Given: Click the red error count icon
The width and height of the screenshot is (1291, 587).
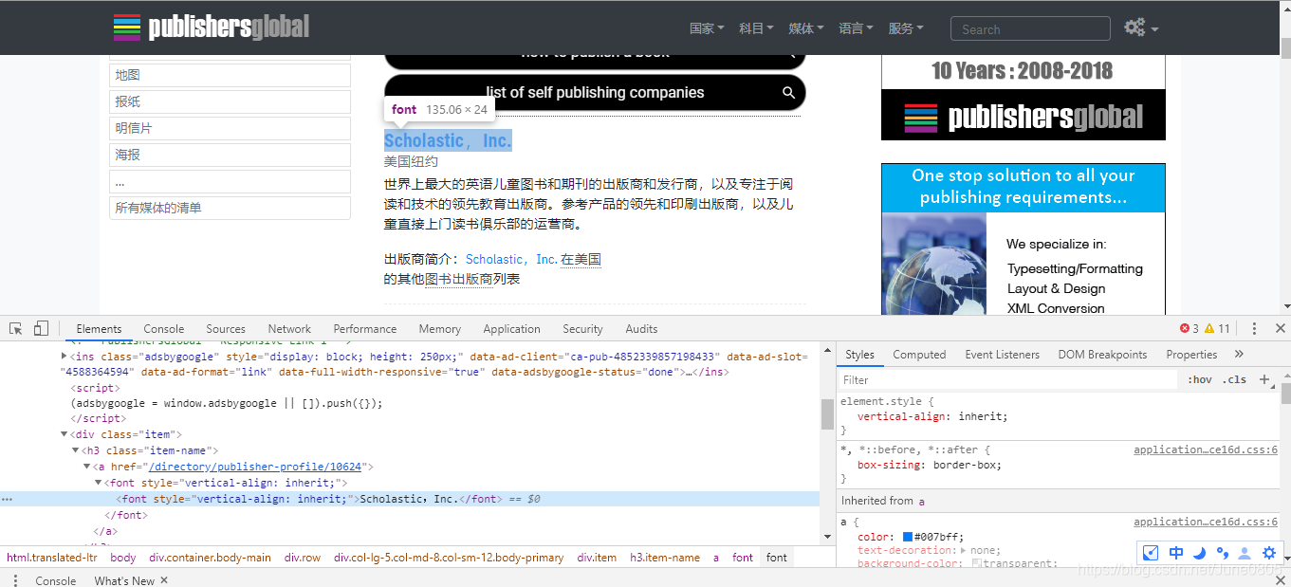Looking at the screenshot, I should click(1185, 328).
